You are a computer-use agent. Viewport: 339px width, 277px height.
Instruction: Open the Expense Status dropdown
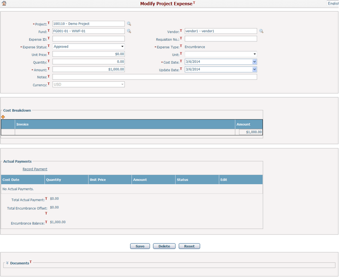pos(122,47)
